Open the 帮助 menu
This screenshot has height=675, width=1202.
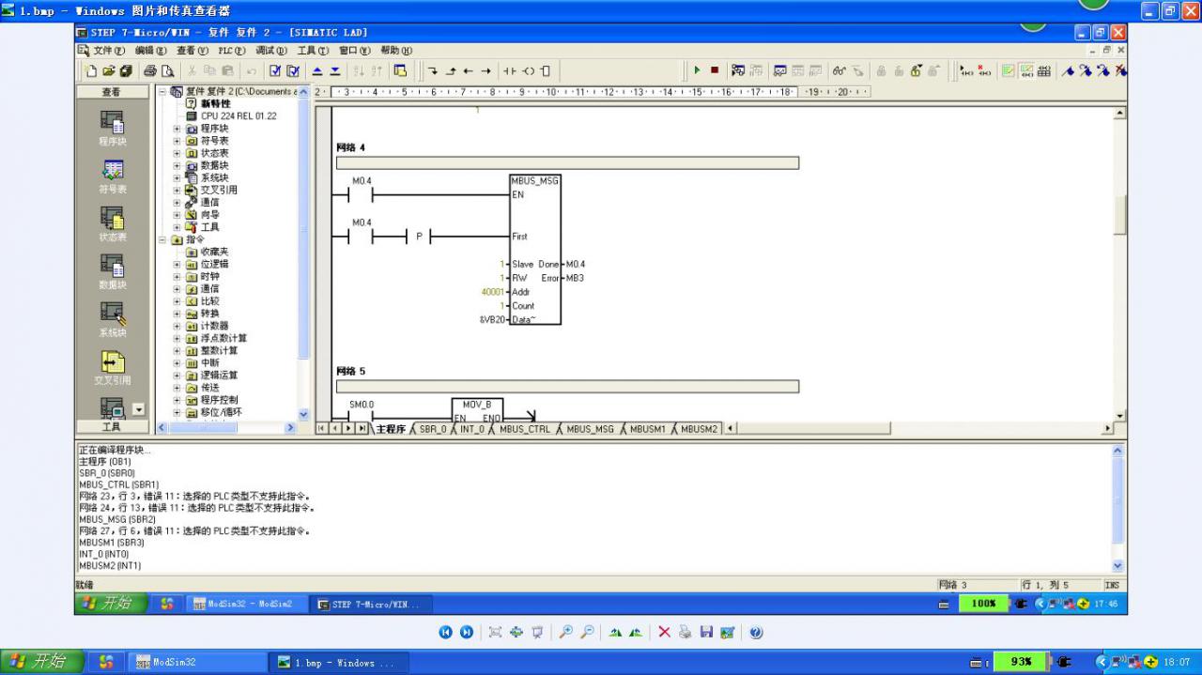tap(395, 51)
